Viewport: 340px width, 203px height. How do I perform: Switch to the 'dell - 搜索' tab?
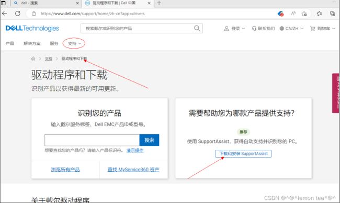tap(46, 3)
